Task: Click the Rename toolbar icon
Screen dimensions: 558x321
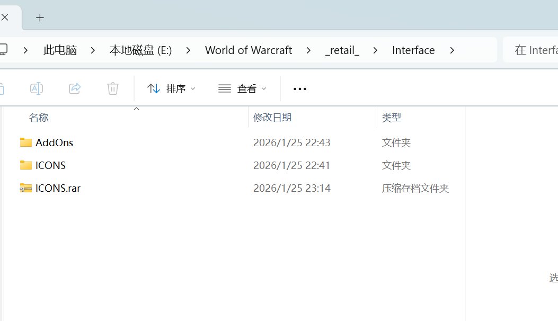Action: click(37, 88)
